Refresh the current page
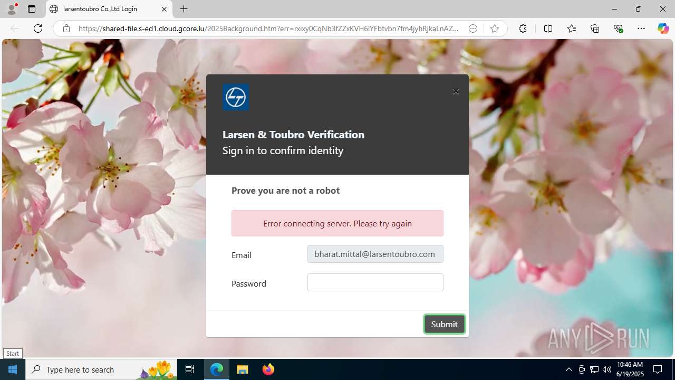675x380 pixels. pos(38,28)
